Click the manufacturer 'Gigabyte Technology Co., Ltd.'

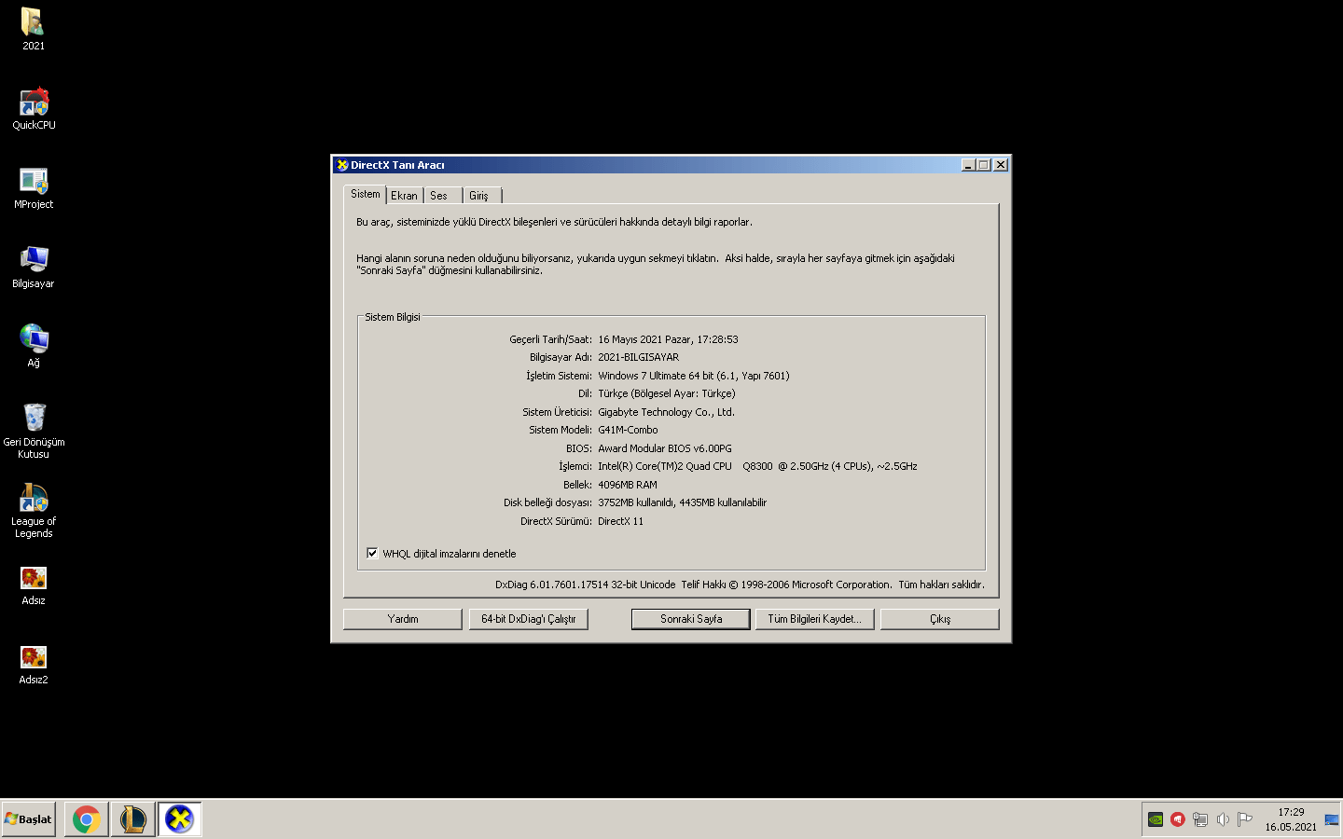pos(667,412)
